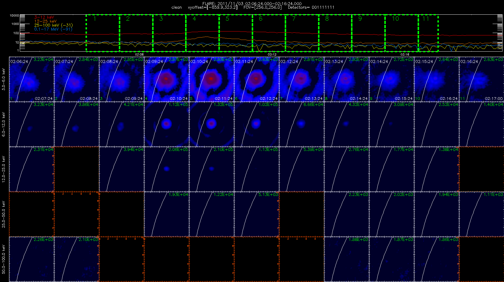Click the '10000' y-axis tick label
Viewport: 504px width, 282px height.
[14, 15]
